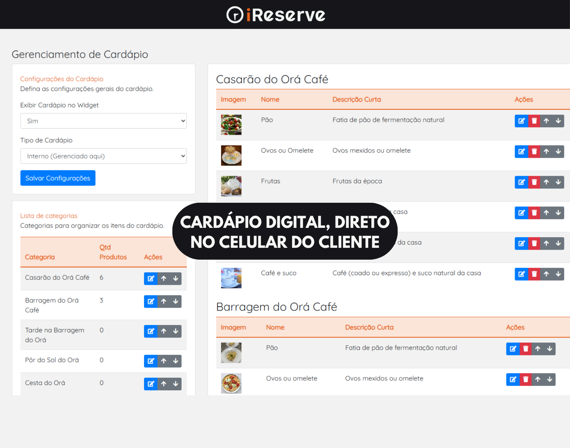Select the 'Casarão do Orá Café' category name
This screenshot has height=448, width=570.
pyautogui.click(x=57, y=277)
